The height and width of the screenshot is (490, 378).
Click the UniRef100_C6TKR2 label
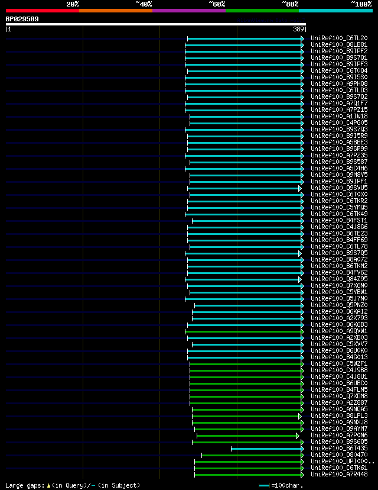[339, 201]
